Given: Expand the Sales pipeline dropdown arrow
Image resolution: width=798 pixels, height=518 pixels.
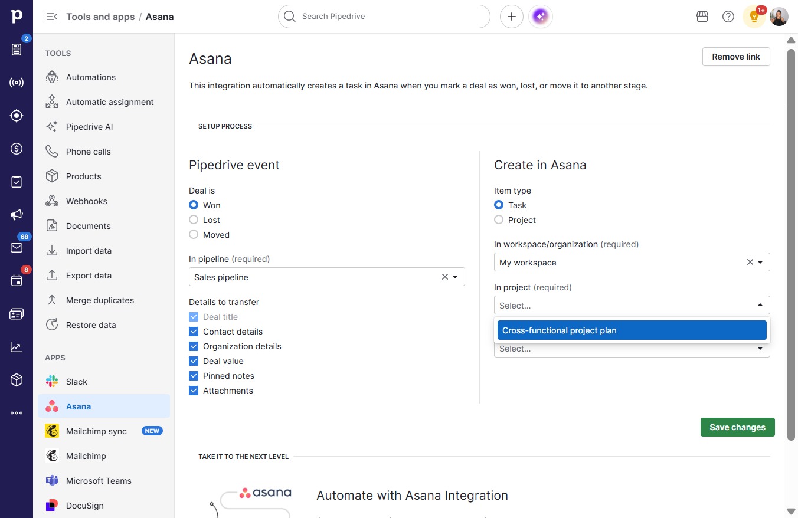Looking at the screenshot, I should [x=455, y=277].
